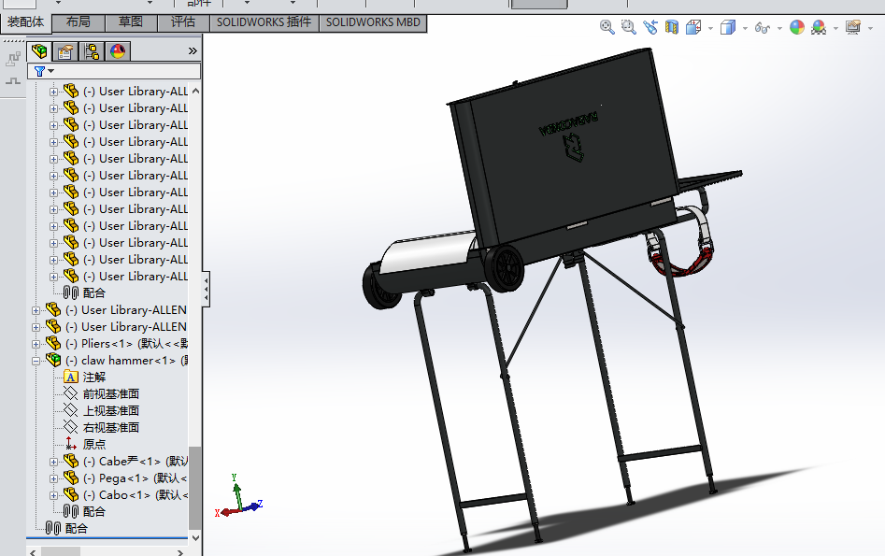Select the Zoom to Area tool

tap(628, 27)
